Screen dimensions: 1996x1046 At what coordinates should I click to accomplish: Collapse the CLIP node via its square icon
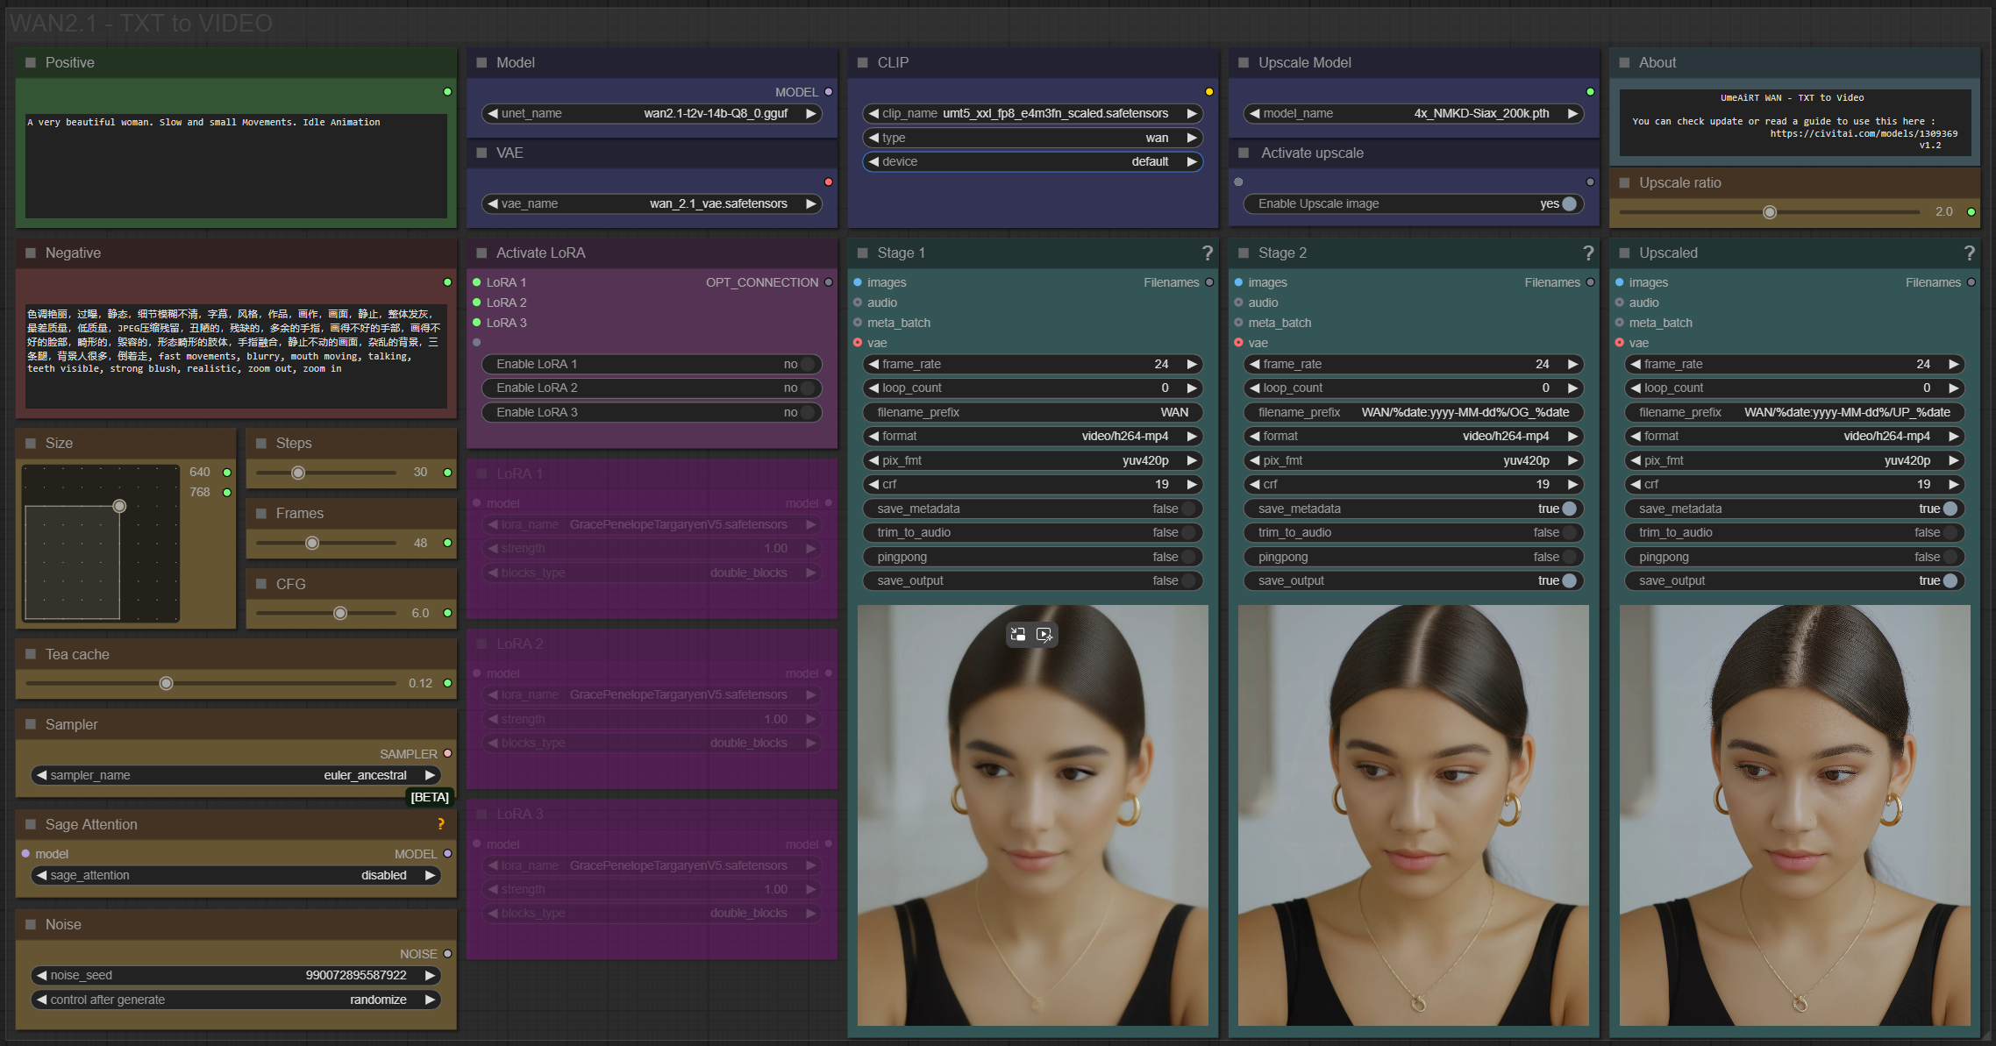(x=862, y=63)
